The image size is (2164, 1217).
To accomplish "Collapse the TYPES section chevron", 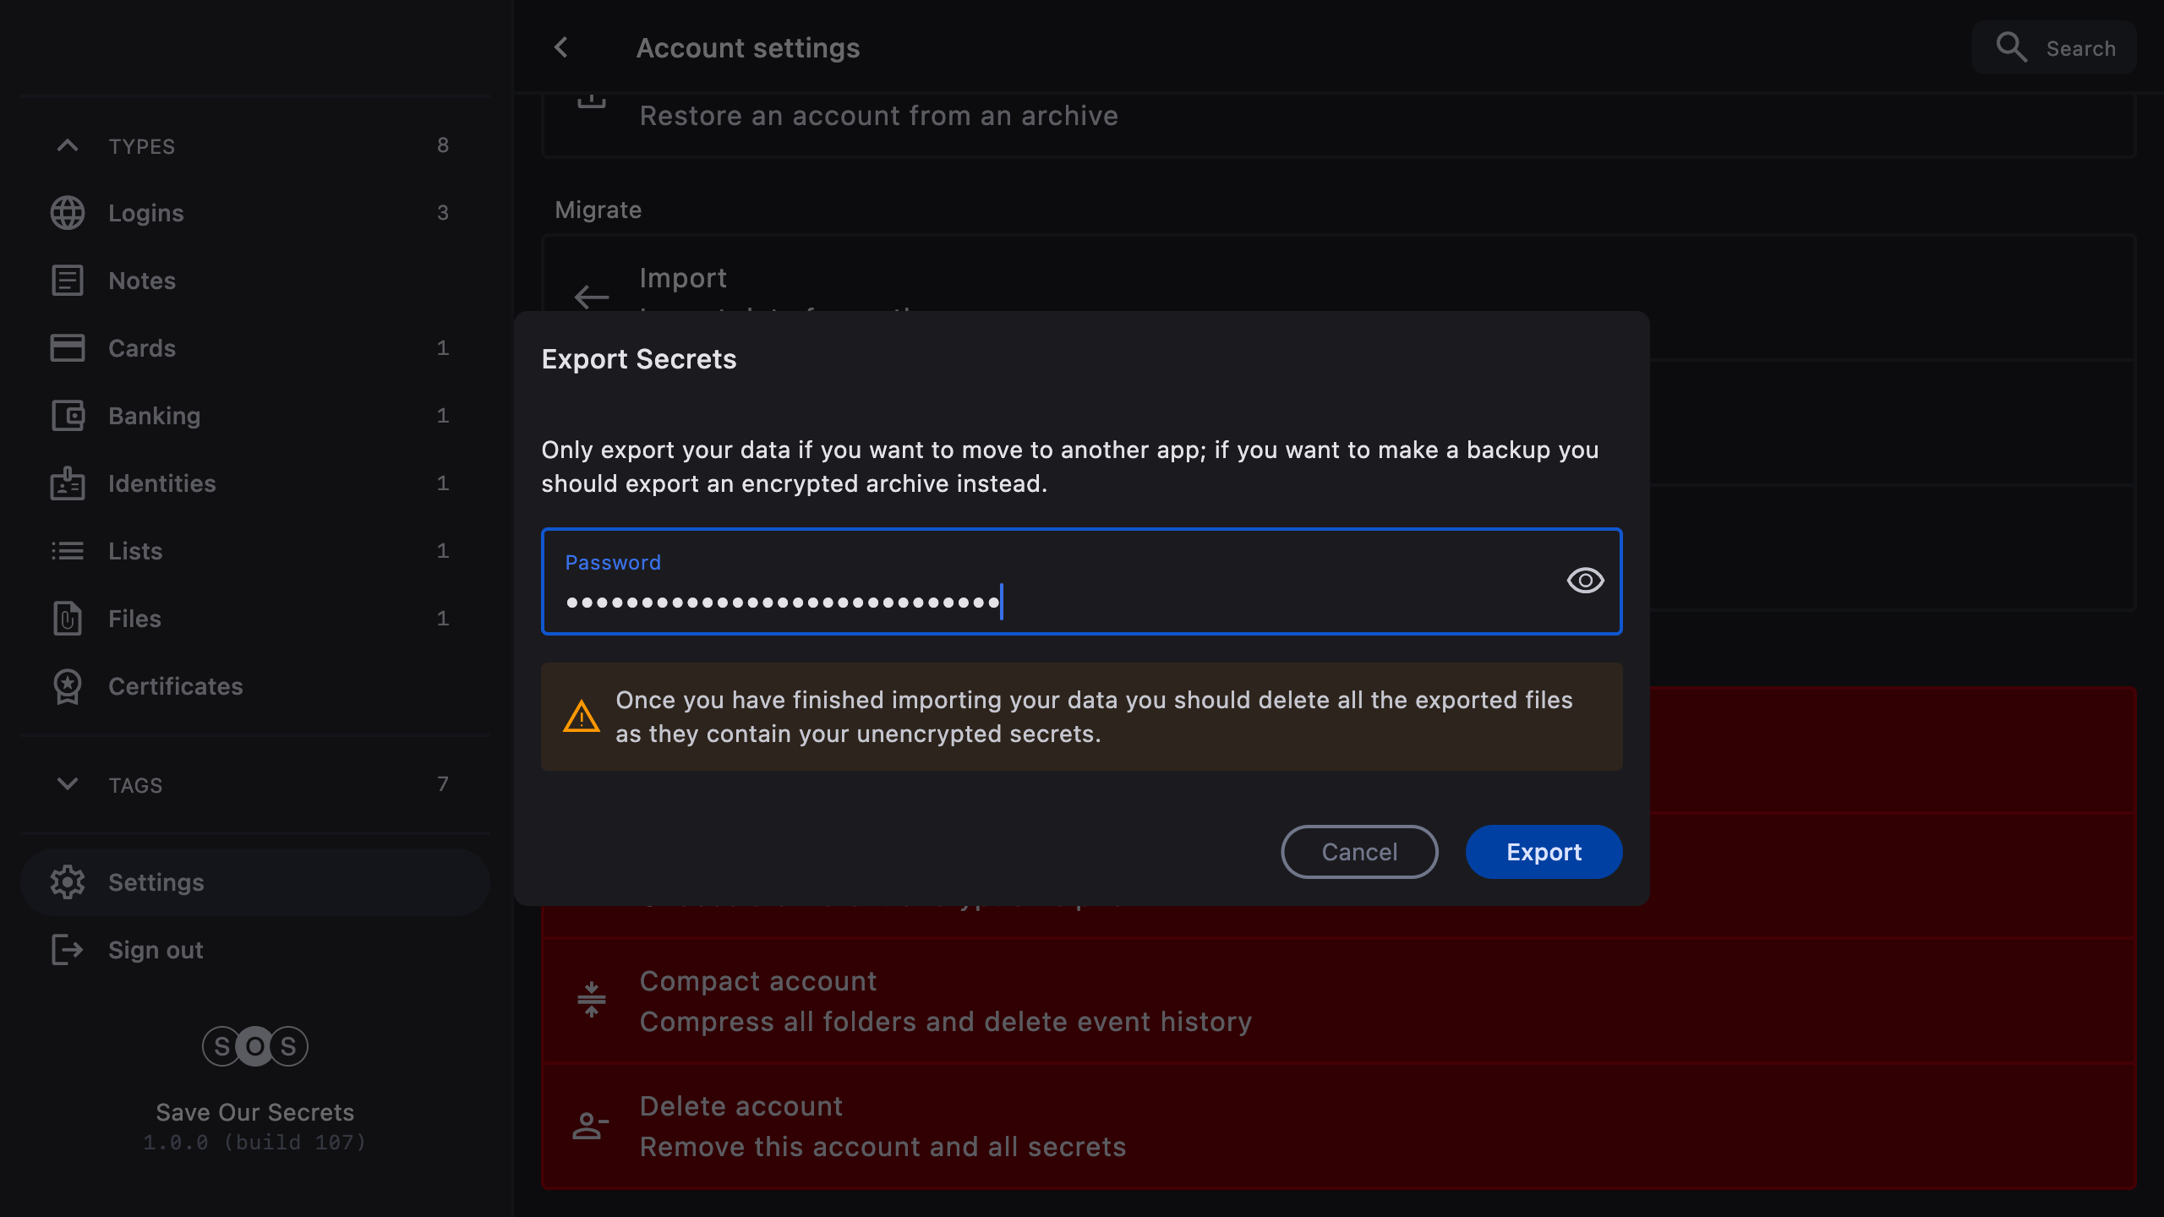I will pos(68,145).
